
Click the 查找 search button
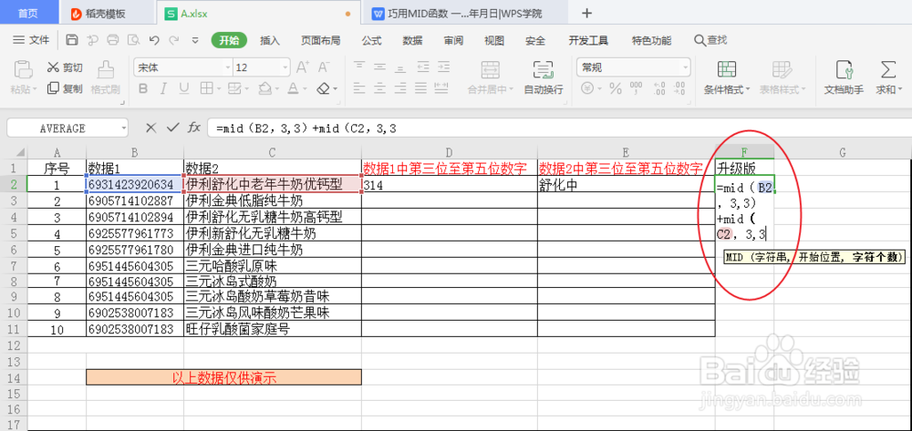710,41
